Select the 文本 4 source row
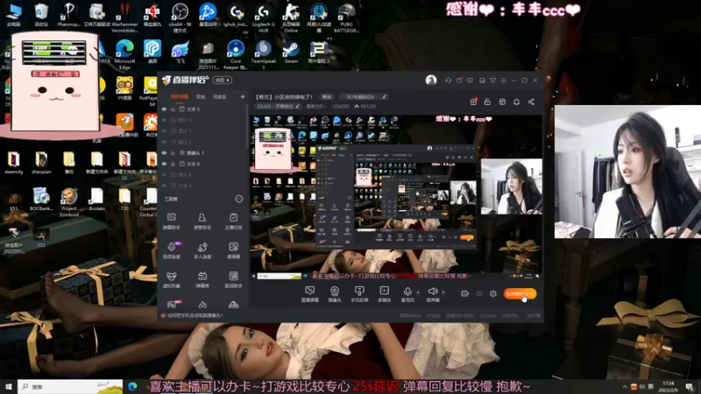The height and width of the screenshot is (394, 701). point(202,186)
